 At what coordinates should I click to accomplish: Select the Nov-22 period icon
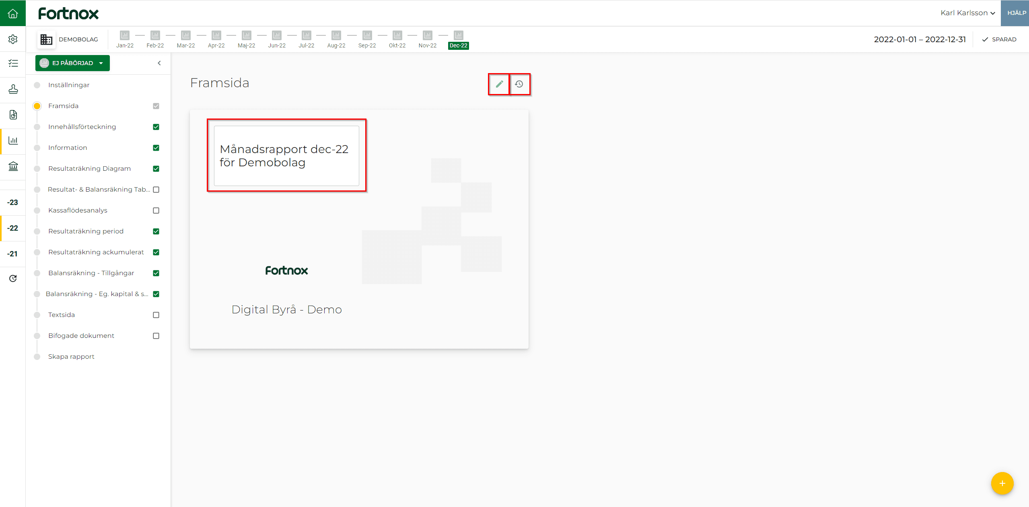(x=428, y=35)
